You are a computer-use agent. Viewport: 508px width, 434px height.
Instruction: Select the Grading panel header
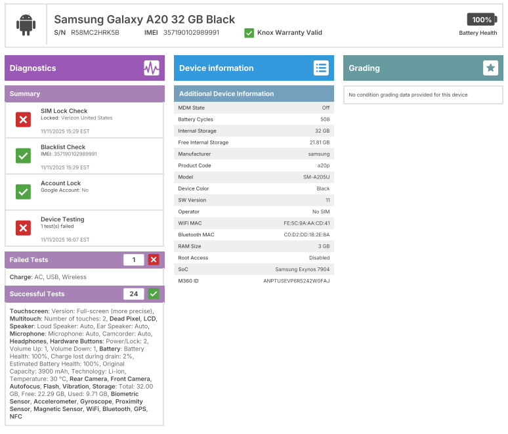[x=407, y=68]
